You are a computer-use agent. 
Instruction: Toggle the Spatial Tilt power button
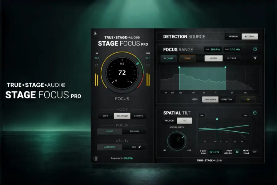coord(255,113)
